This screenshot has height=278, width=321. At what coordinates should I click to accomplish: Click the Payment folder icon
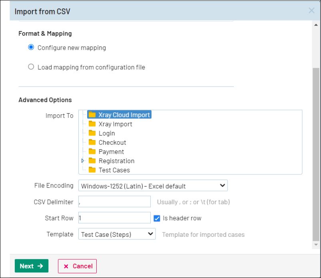click(92, 152)
